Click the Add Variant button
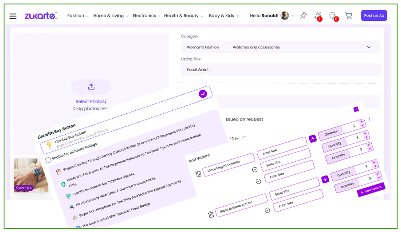The image size is (401, 232). (x=371, y=190)
